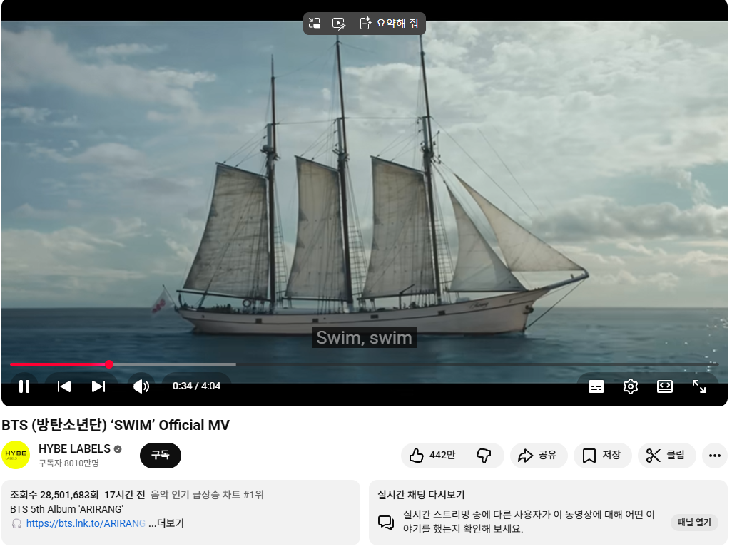
Task: Mute the video volume
Action: click(141, 386)
